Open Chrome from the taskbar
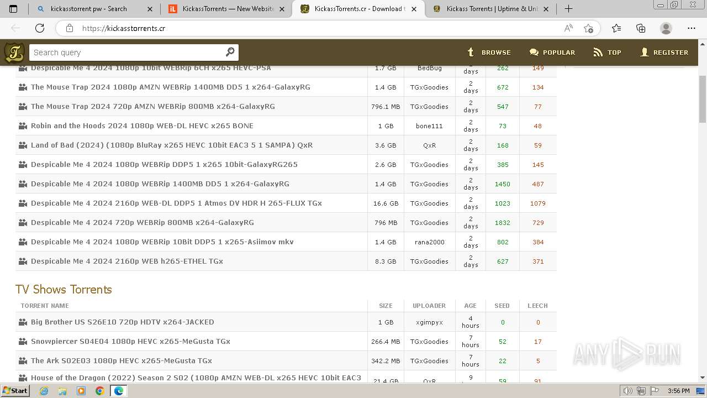 click(100, 391)
